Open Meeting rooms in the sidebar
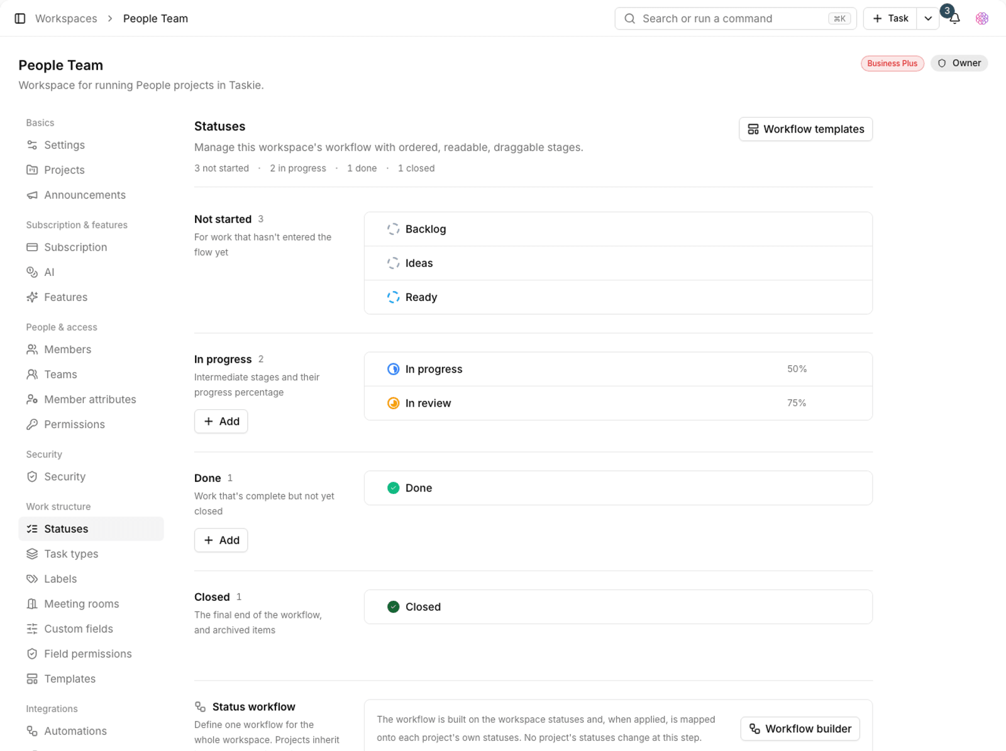This screenshot has height=751, width=1006. [x=91, y=604]
